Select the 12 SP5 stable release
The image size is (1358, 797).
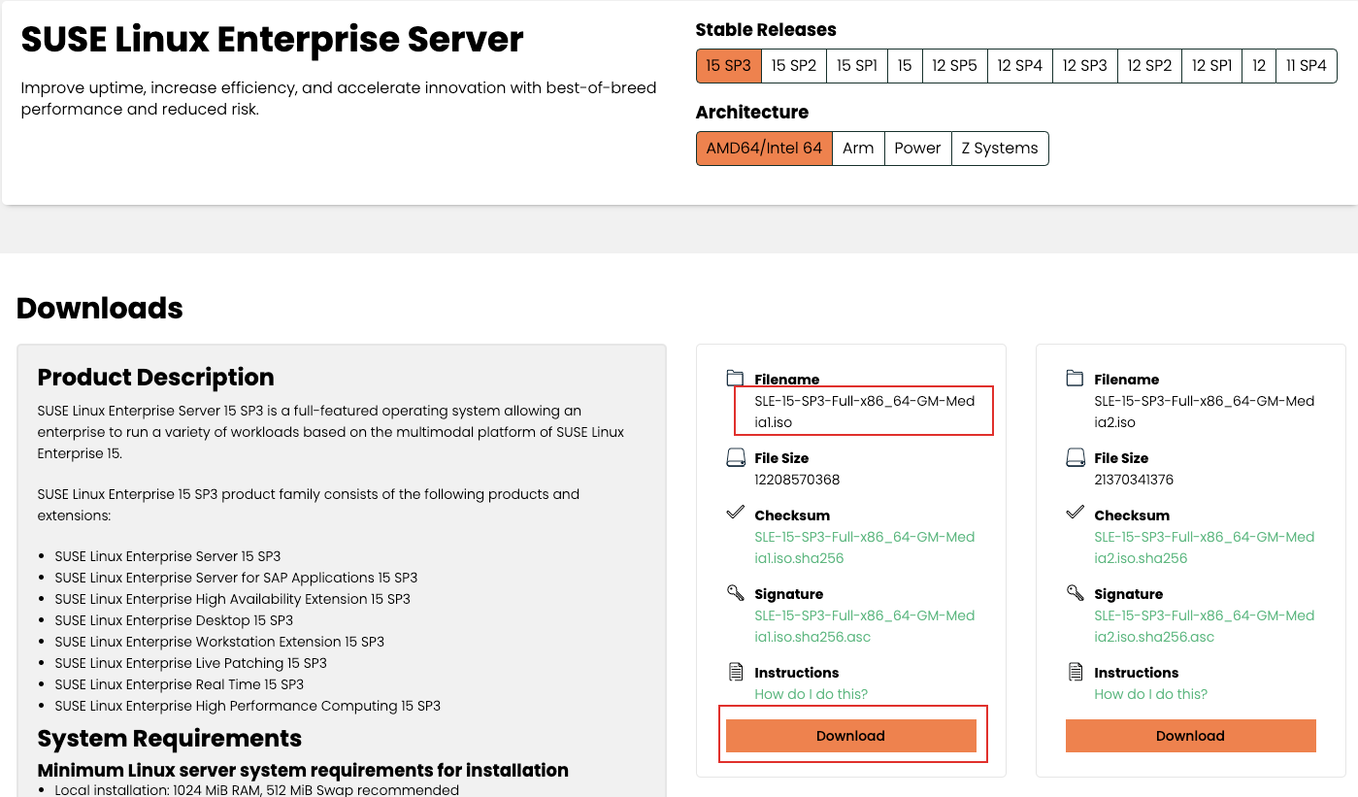(x=955, y=66)
